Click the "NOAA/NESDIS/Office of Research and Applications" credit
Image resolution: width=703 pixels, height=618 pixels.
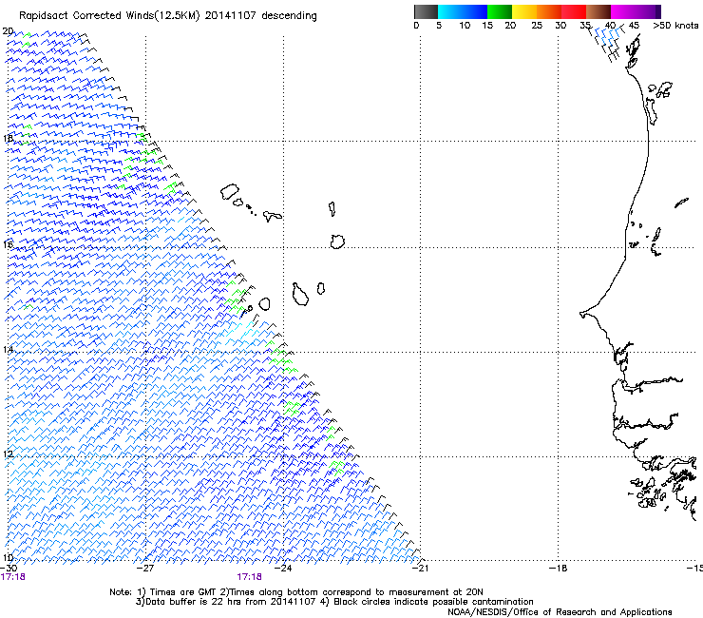point(560,612)
